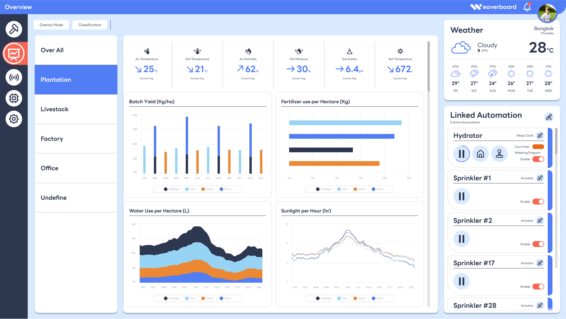Open the user profile avatar
The width and height of the screenshot is (566, 319).
(x=547, y=13)
